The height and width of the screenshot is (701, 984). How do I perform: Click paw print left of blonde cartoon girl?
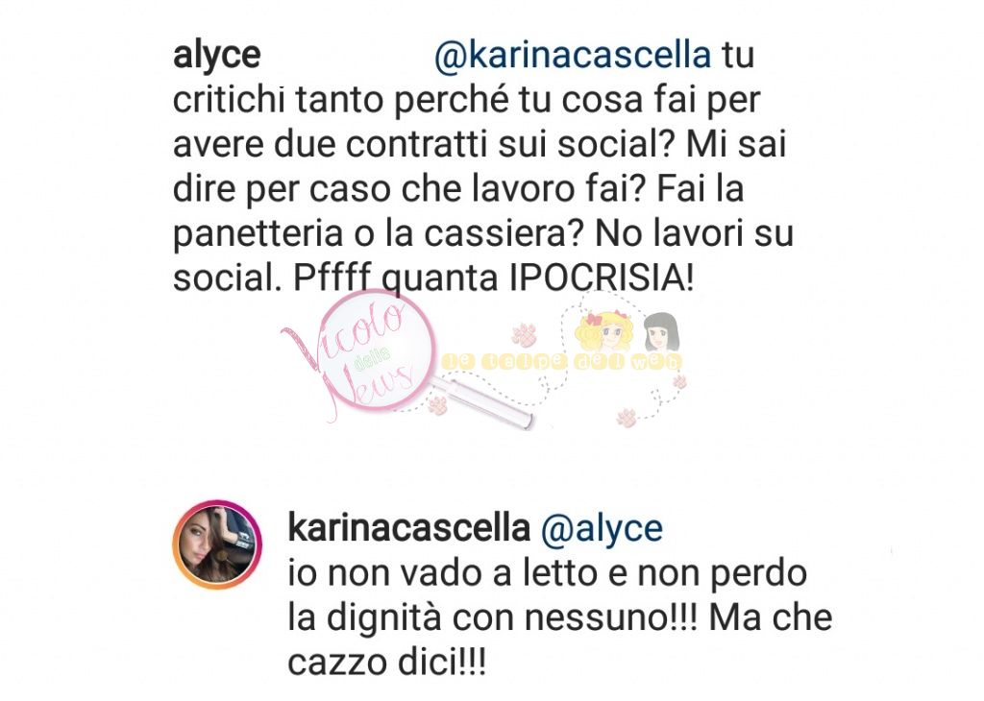pos(524,334)
